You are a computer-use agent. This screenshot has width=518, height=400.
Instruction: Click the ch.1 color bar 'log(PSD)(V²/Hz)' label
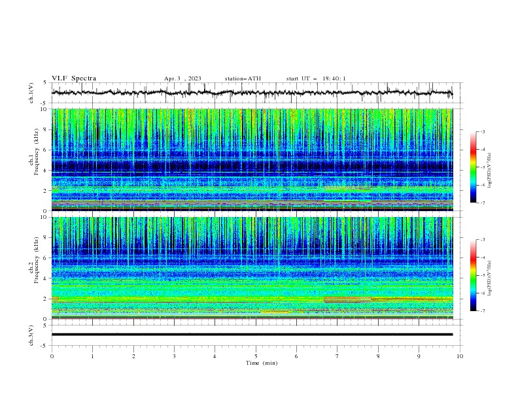tap(489, 170)
